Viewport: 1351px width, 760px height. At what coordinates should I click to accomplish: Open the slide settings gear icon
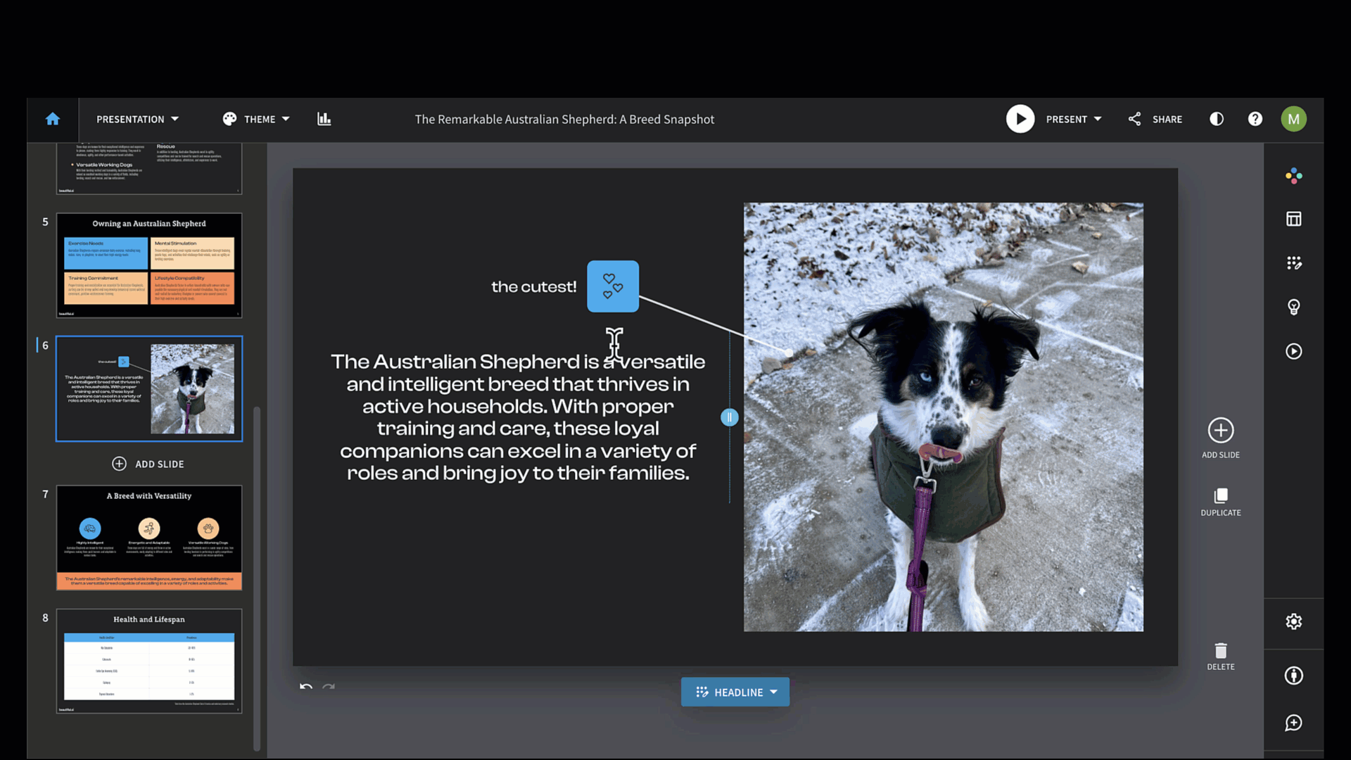tap(1294, 621)
